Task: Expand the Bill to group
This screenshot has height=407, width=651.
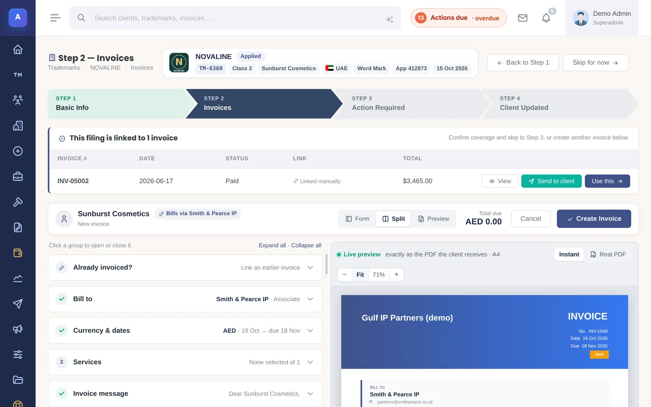Action: tap(185, 299)
